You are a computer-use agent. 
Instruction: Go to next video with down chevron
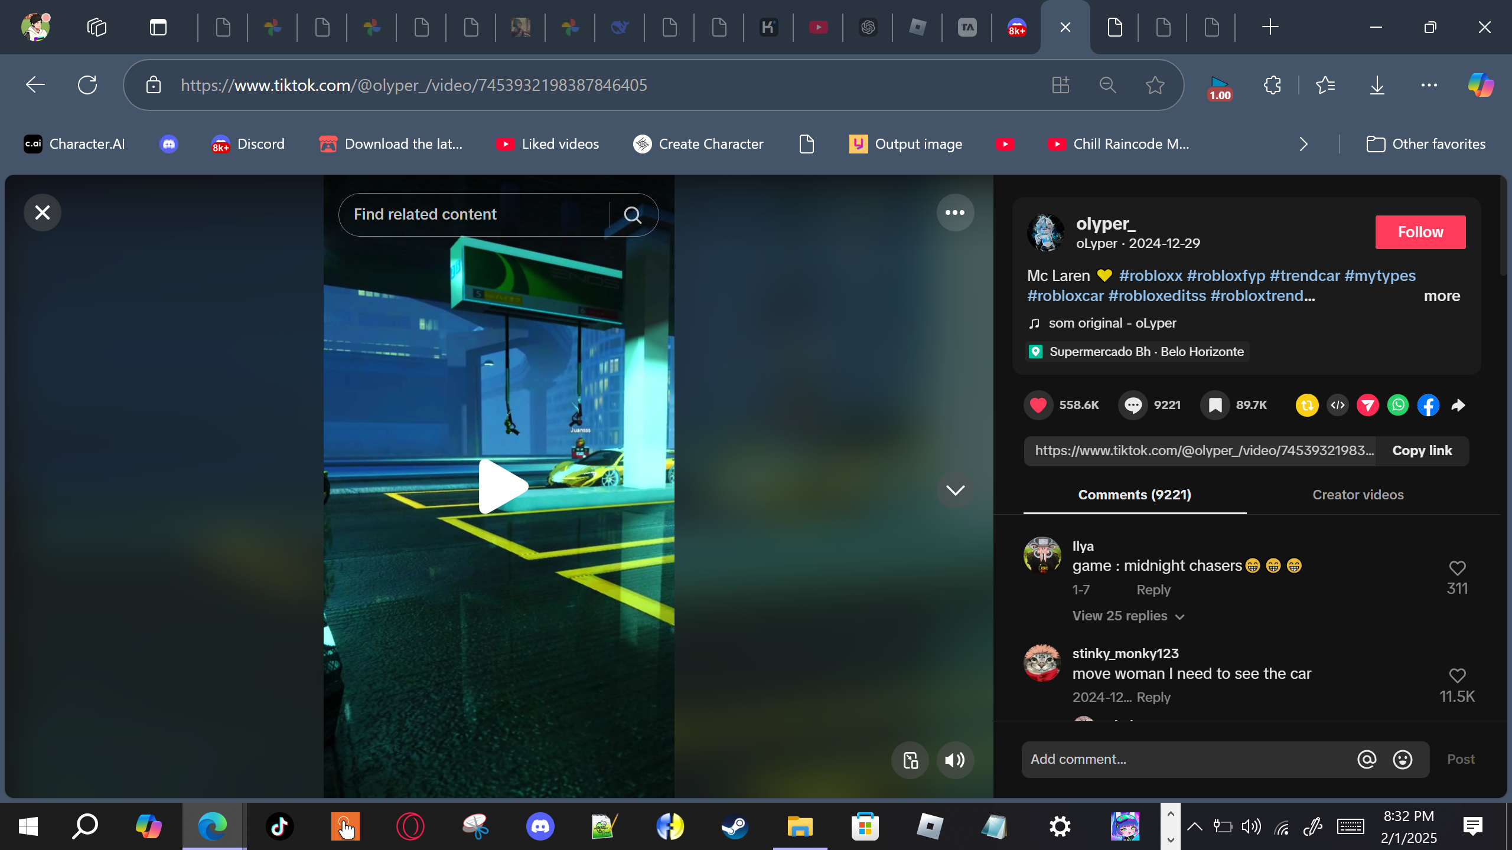point(955,490)
